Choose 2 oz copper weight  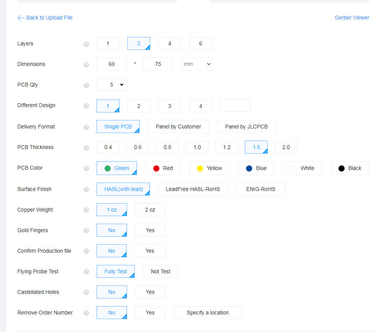pos(150,210)
